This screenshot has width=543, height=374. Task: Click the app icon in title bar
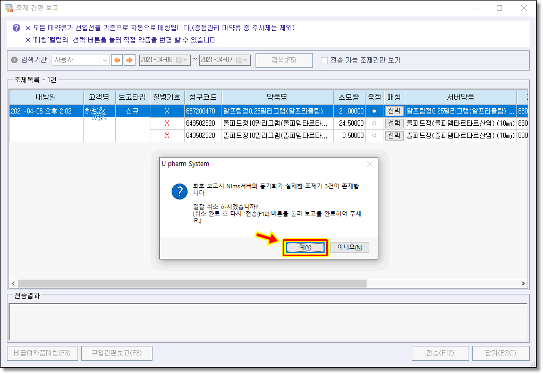pyautogui.click(x=9, y=8)
